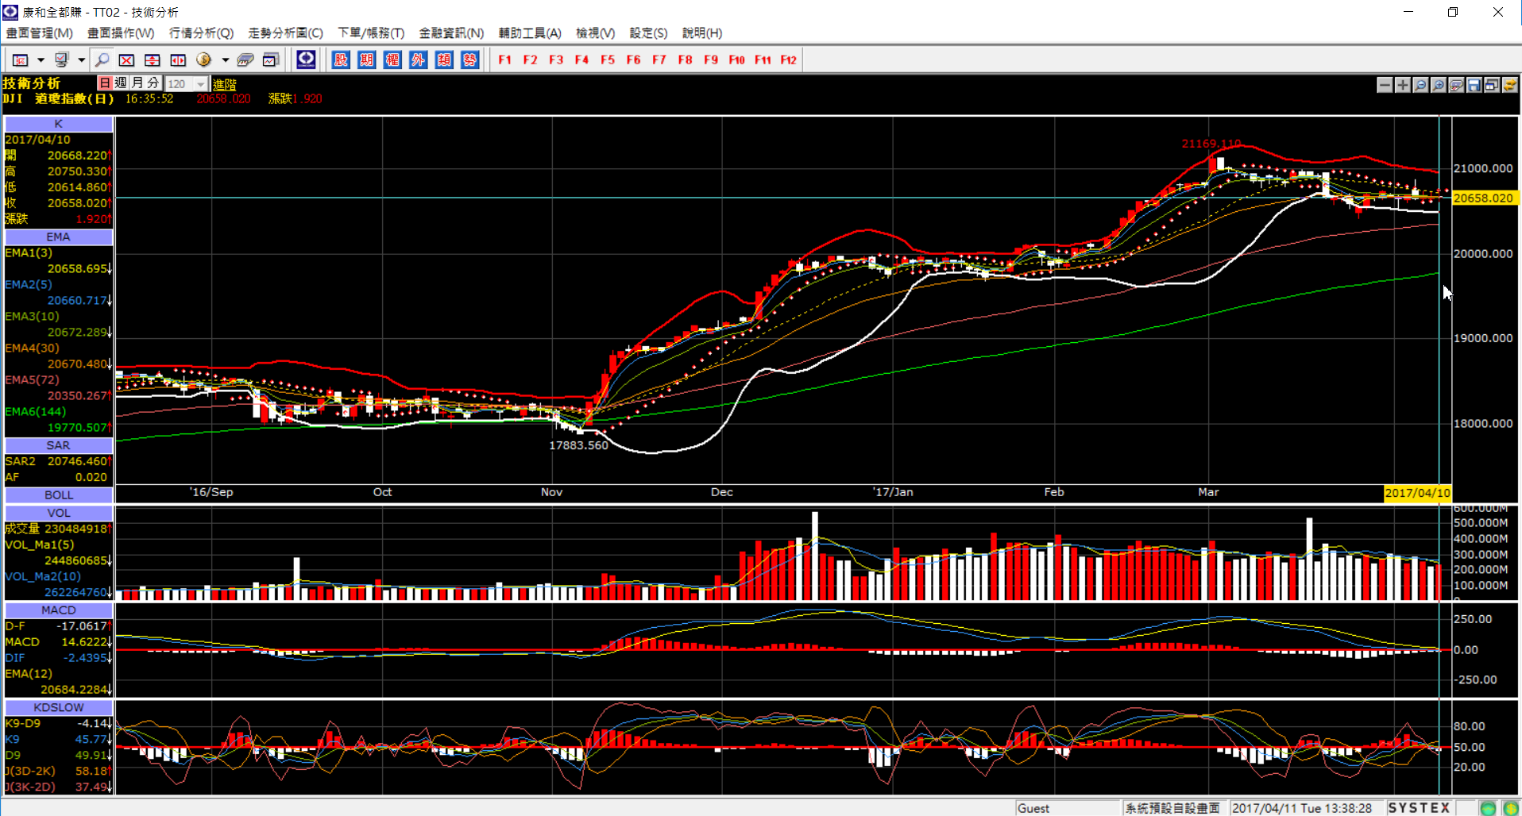The height and width of the screenshot is (816, 1522).
Task: Select the 日 daily period toggle
Action: click(x=104, y=83)
